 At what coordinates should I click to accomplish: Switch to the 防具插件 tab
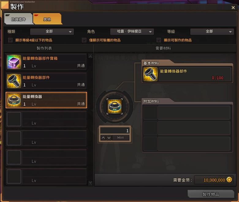tap(18, 19)
